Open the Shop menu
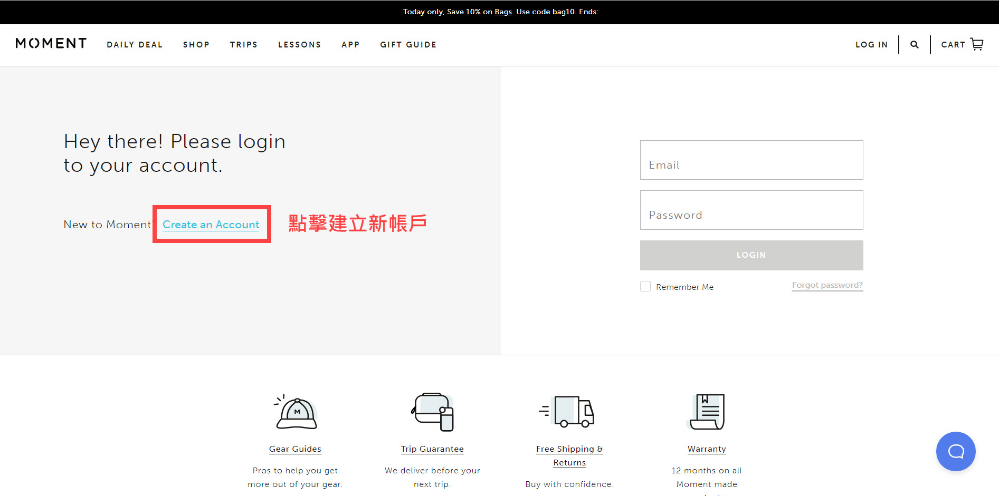999x496 pixels. click(x=196, y=45)
